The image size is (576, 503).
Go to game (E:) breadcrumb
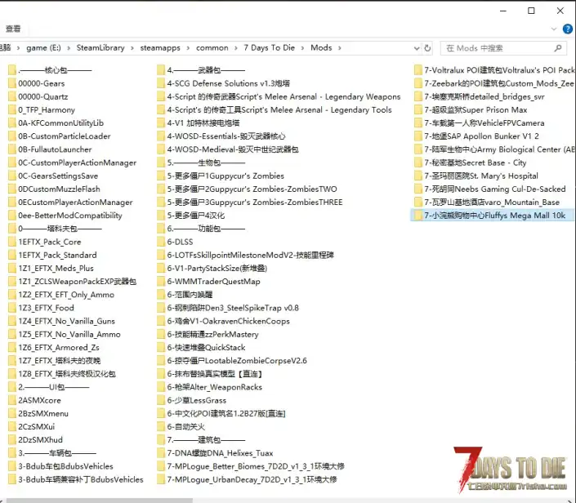pos(44,47)
